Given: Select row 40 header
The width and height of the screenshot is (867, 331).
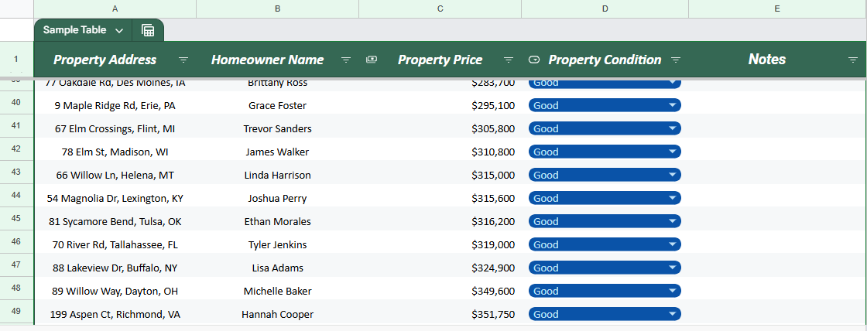Looking at the screenshot, I should pos(16,102).
